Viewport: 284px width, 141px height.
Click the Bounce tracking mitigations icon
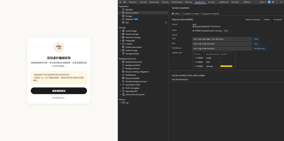pos(123,72)
